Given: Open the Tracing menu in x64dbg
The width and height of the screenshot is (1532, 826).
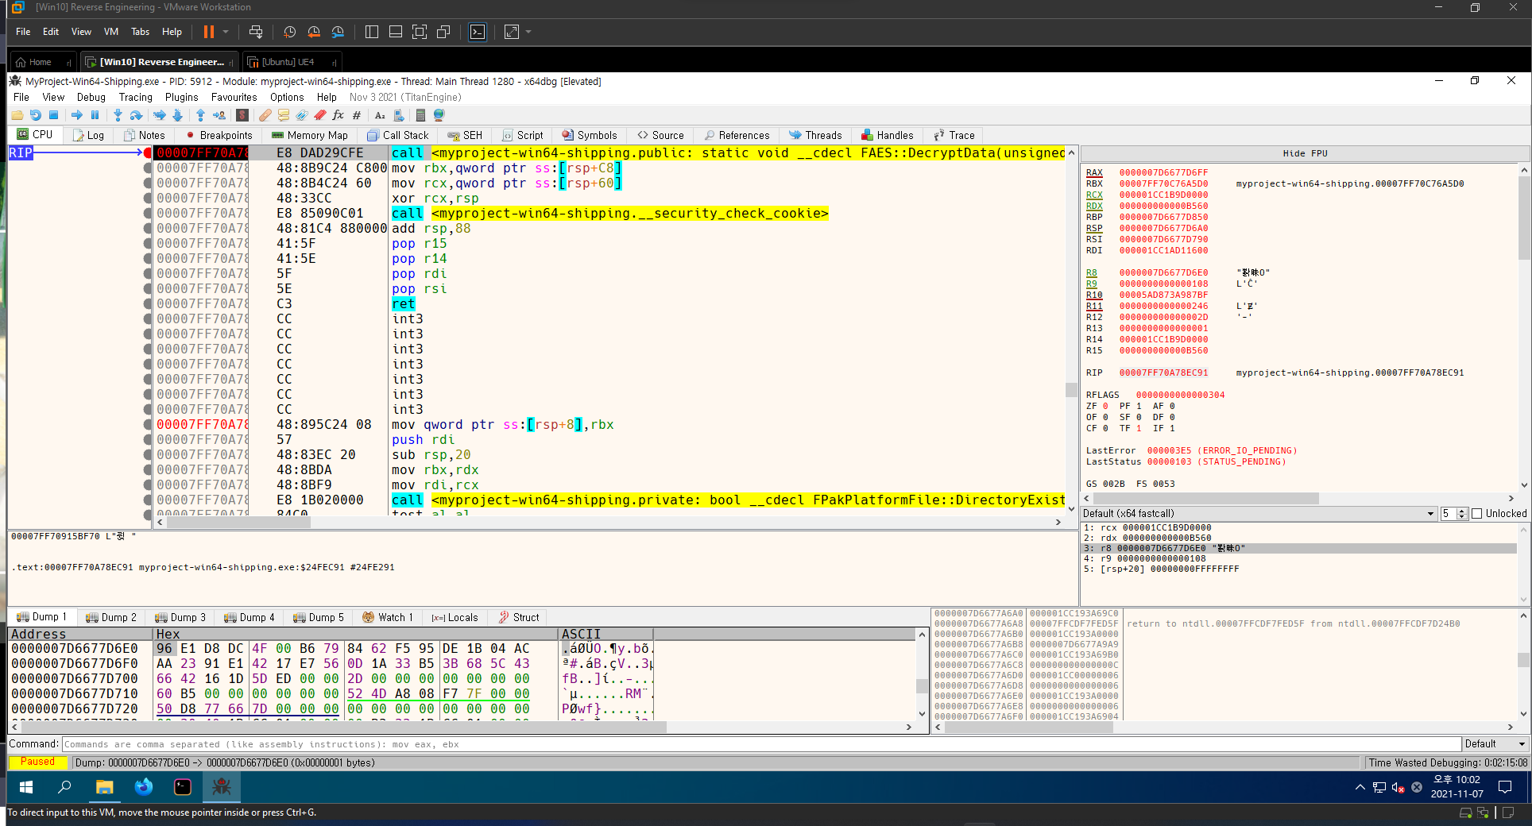Looking at the screenshot, I should [x=135, y=97].
